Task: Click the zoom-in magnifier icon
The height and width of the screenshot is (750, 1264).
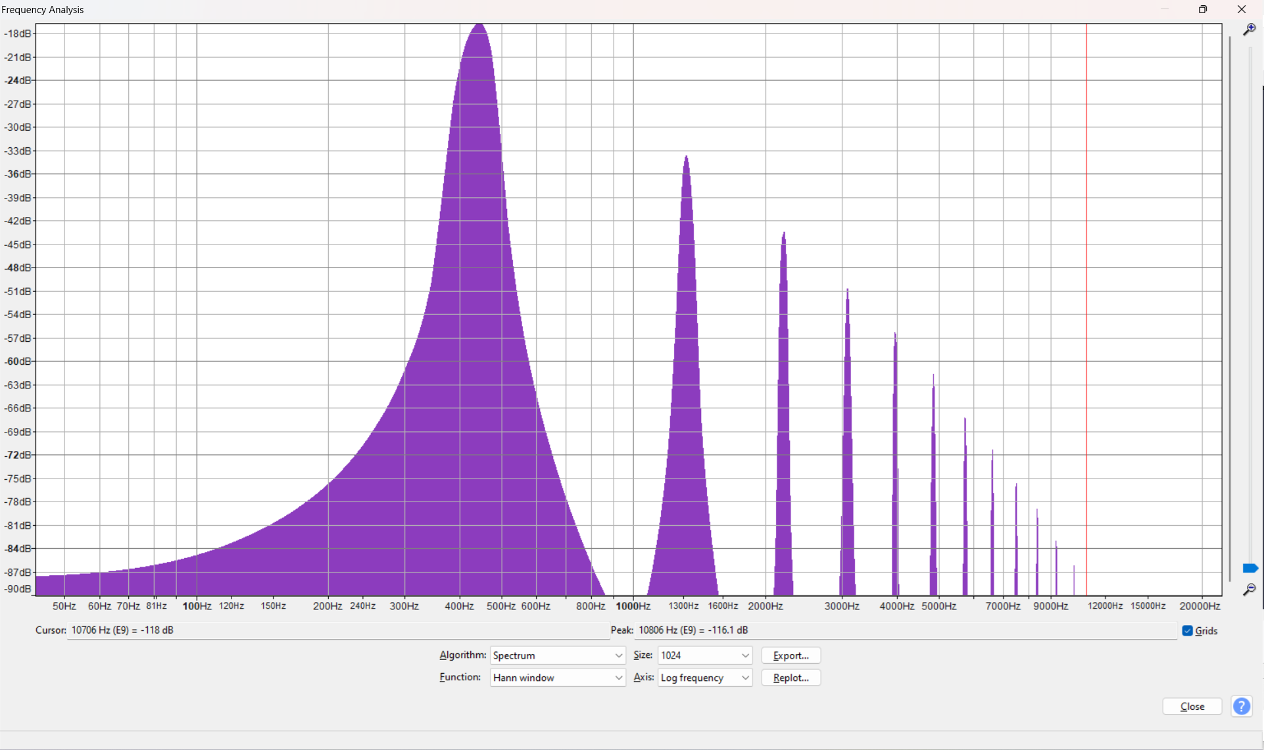Action: click(1251, 29)
